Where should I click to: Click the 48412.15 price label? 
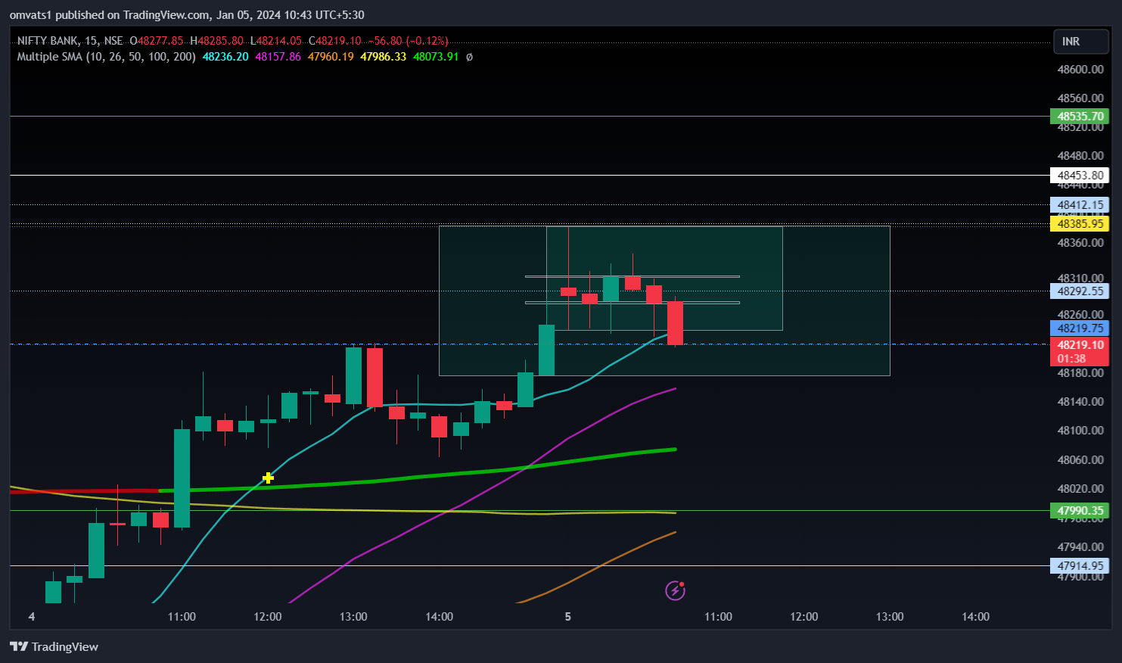point(1080,205)
